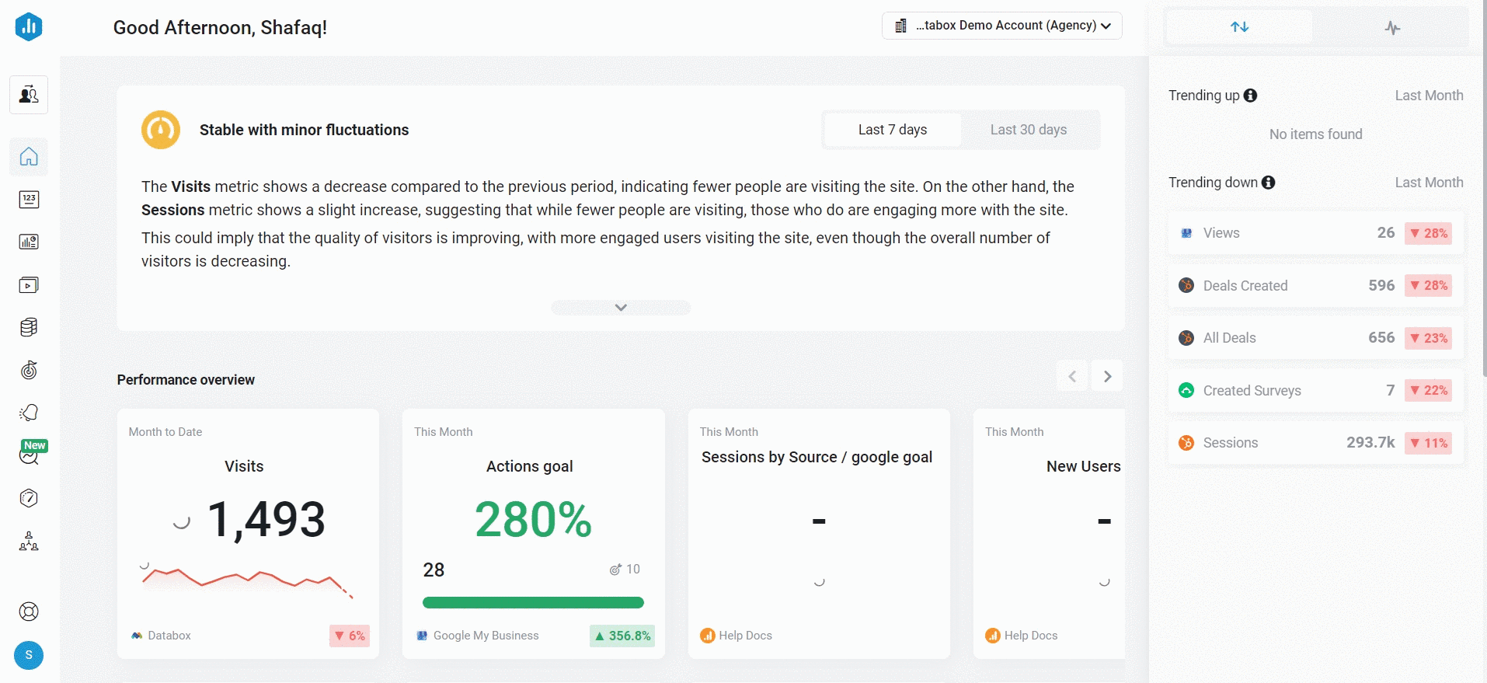1487x683 pixels.
Task: Open the Demo Account dropdown
Action: point(1002,26)
